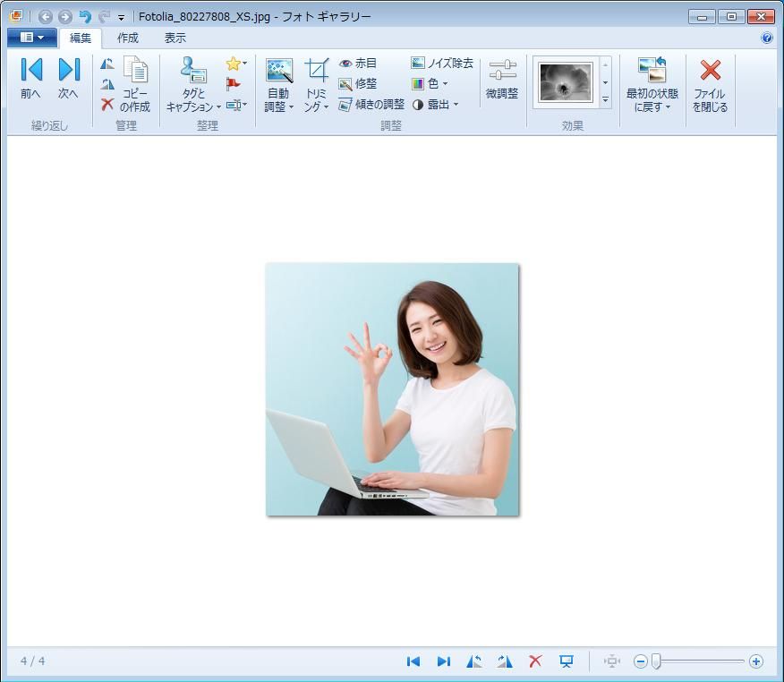784x682 pixels.
Task: Open the 微調整 fine tune panel
Action: click(x=502, y=80)
